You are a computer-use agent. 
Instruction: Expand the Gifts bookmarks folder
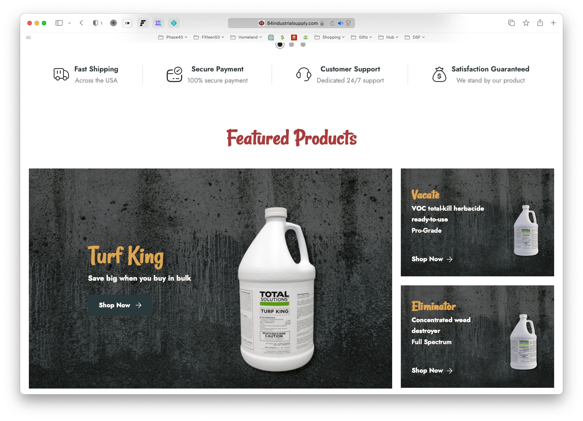tap(361, 37)
